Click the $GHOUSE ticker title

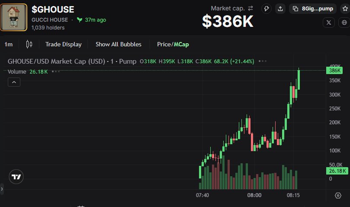pos(53,10)
